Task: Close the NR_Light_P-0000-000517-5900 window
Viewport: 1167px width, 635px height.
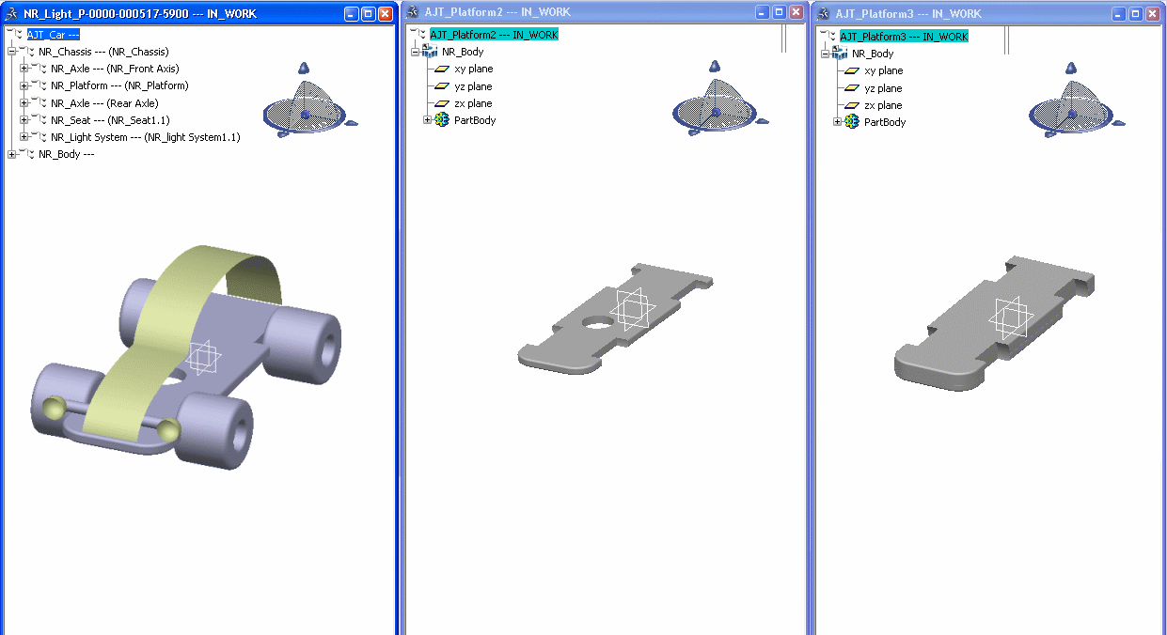Action: (x=385, y=14)
